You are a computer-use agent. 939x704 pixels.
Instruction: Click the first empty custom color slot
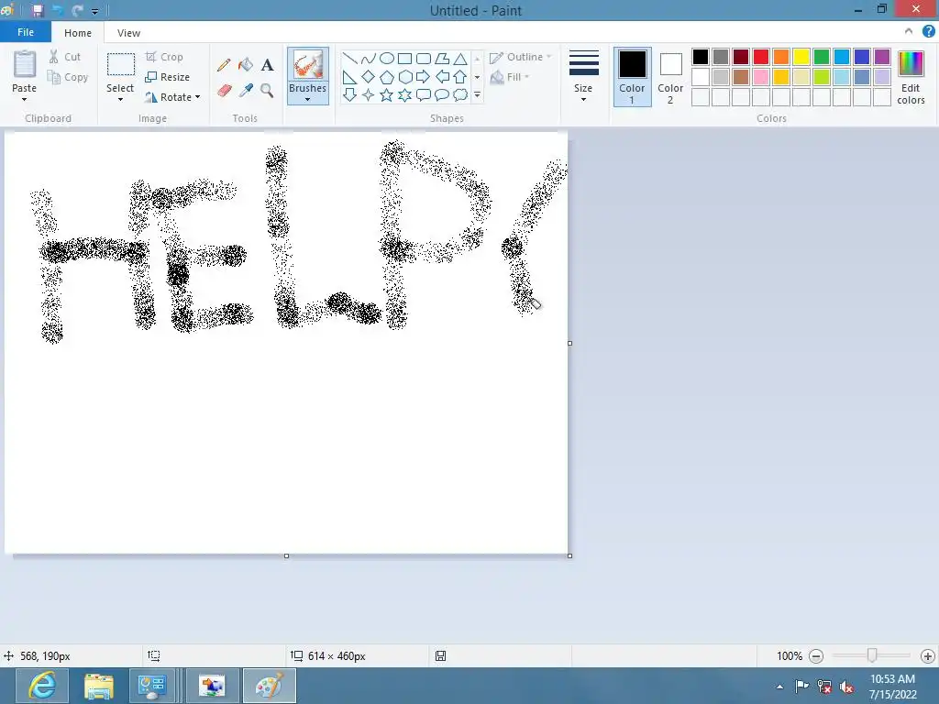tap(701, 97)
